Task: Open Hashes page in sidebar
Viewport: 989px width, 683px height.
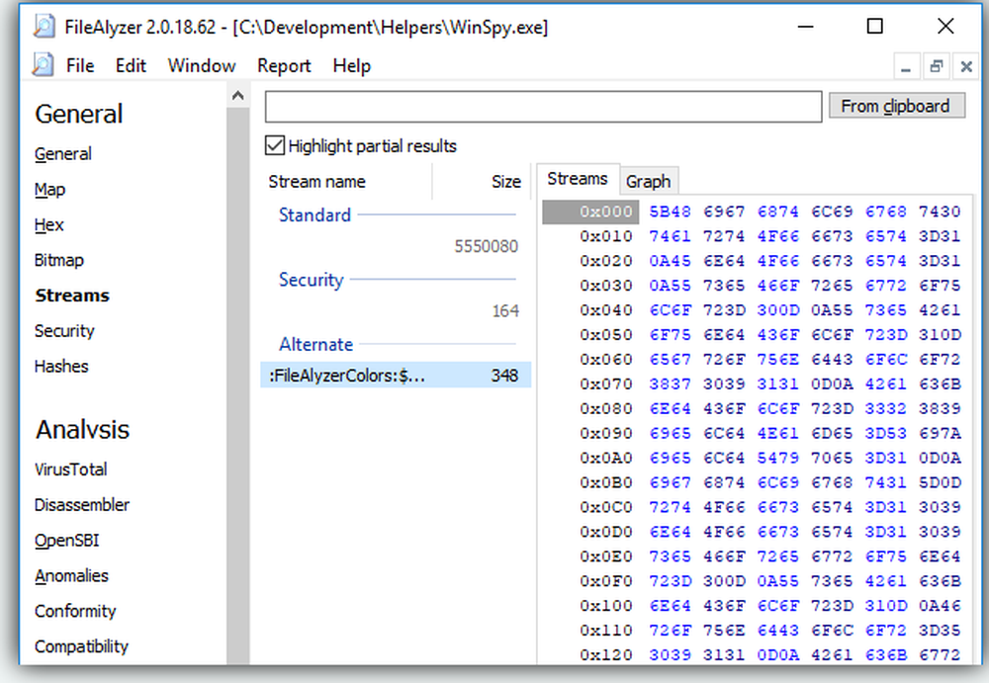Action: pos(61,367)
